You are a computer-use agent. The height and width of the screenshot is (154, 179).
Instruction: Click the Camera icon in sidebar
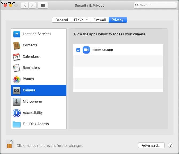click(17, 90)
